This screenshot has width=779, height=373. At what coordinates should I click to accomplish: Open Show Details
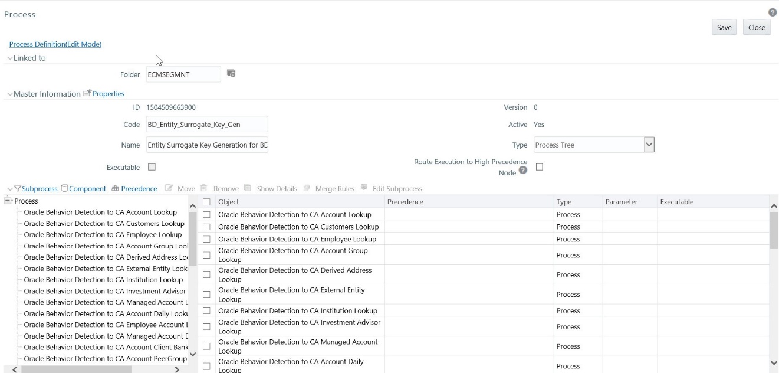(x=248, y=188)
